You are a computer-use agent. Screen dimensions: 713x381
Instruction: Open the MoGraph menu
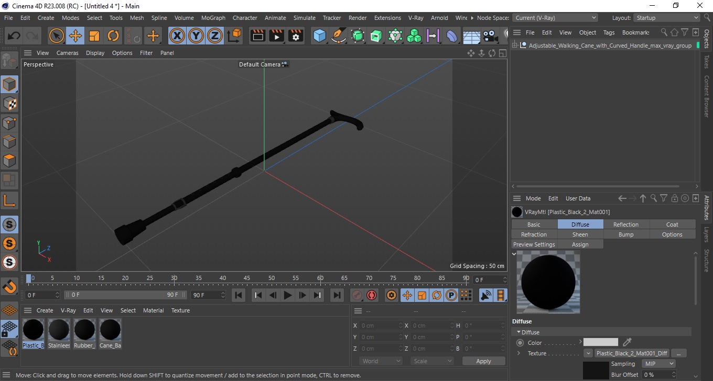pos(213,18)
